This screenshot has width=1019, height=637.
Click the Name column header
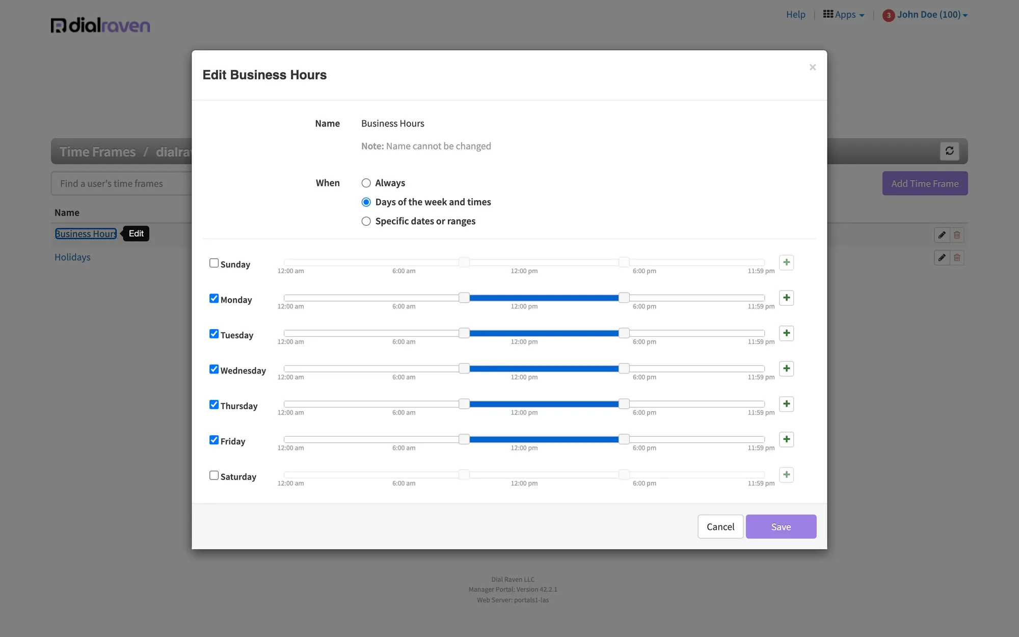[x=67, y=213]
